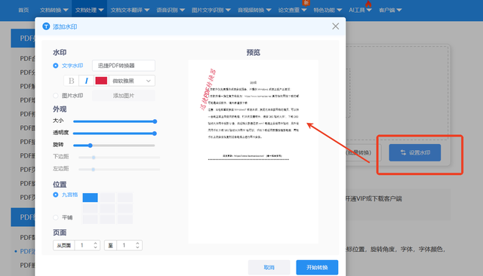Select the 九宫格 position radio button
483x276 pixels.
coord(56,195)
